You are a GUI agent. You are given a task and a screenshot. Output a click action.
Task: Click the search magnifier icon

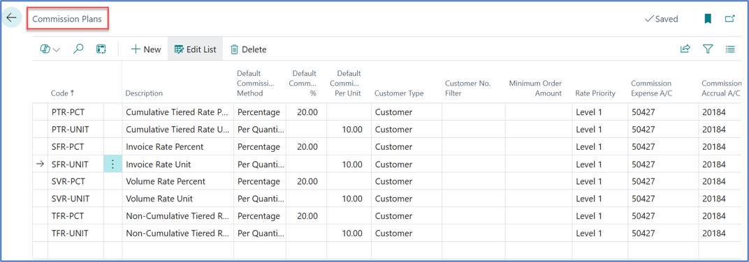79,49
